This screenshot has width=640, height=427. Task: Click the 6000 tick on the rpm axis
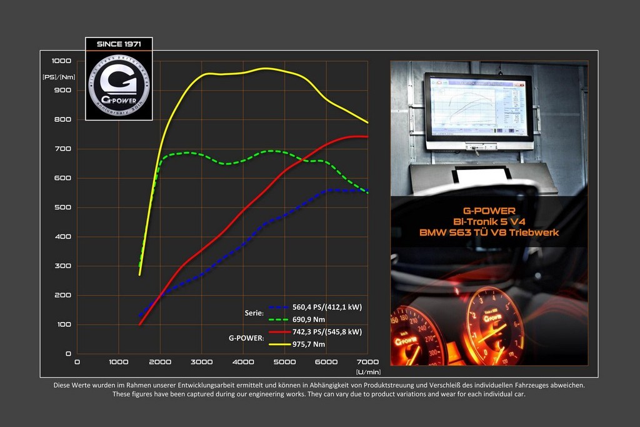pyautogui.click(x=326, y=362)
